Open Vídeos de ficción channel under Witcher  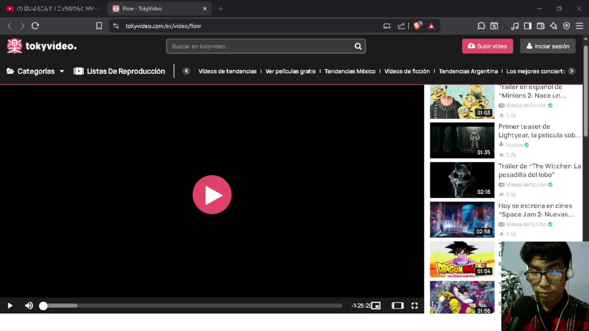525,185
